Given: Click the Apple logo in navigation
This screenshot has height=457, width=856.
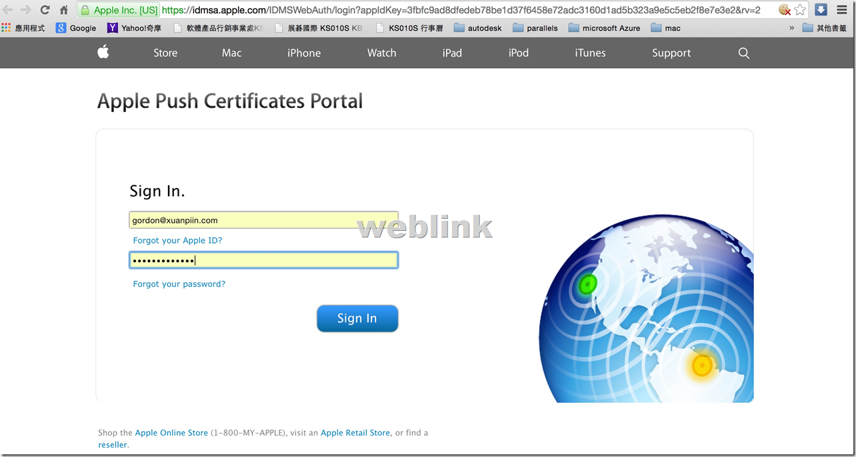Looking at the screenshot, I should pyautogui.click(x=103, y=52).
